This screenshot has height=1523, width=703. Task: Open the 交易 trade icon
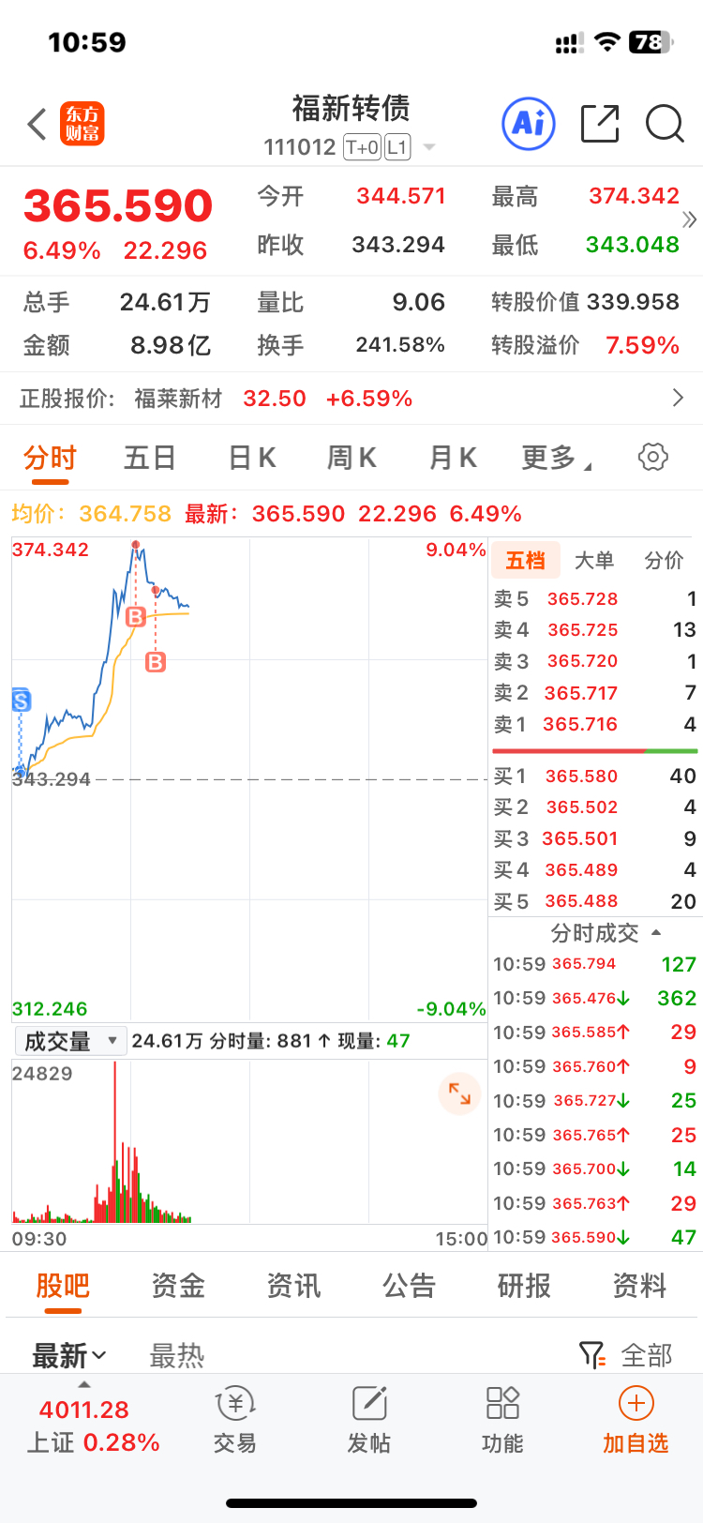click(234, 1420)
